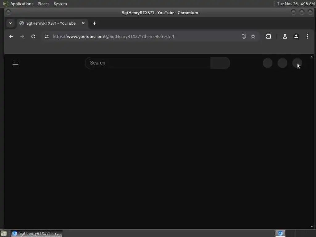The height and width of the screenshot is (237, 316).
Task: Open the Chromium profile menu
Action: 296,36
